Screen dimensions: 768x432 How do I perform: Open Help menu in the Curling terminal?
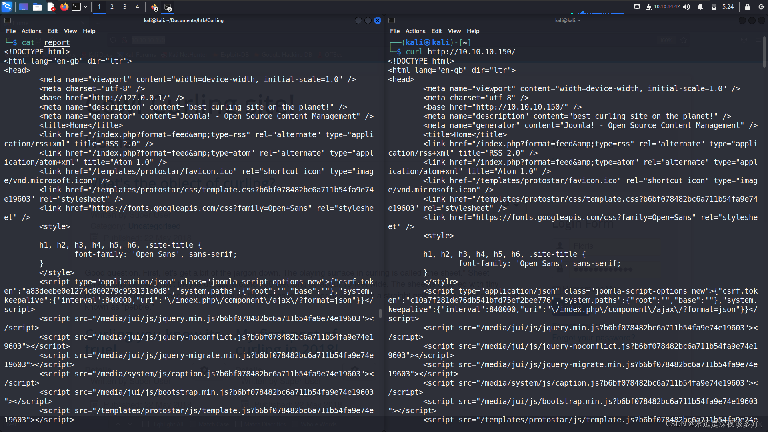(89, 31)
